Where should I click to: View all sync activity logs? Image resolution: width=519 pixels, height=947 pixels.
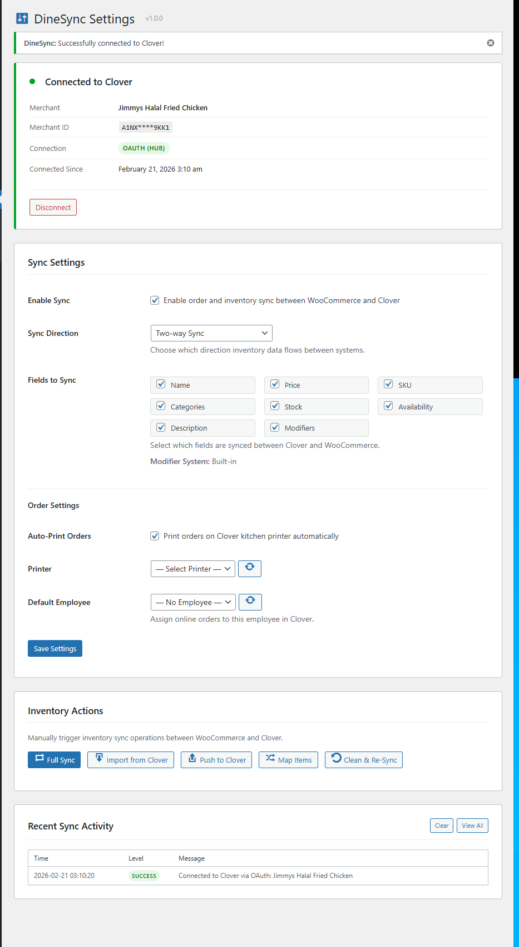pyautogui.click(x=472, y=826)
